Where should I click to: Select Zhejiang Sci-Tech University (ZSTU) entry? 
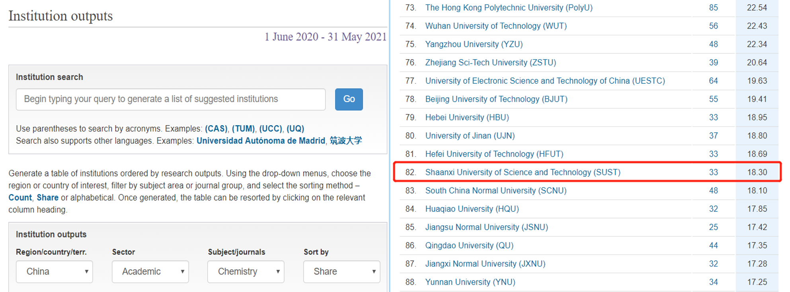point(490,63)
